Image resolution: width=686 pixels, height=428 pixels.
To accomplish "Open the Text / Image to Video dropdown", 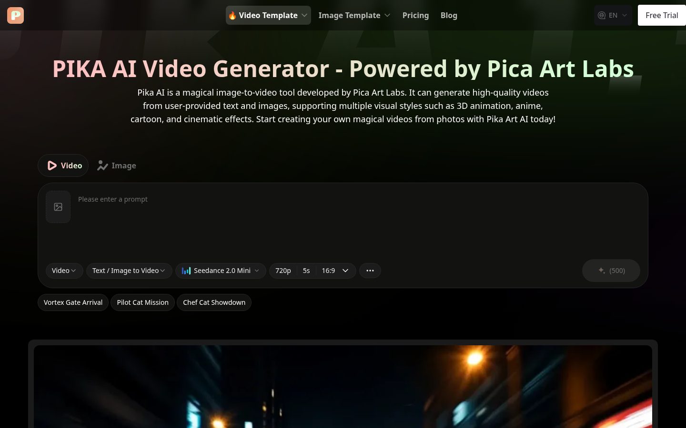I will coord(129,271).
